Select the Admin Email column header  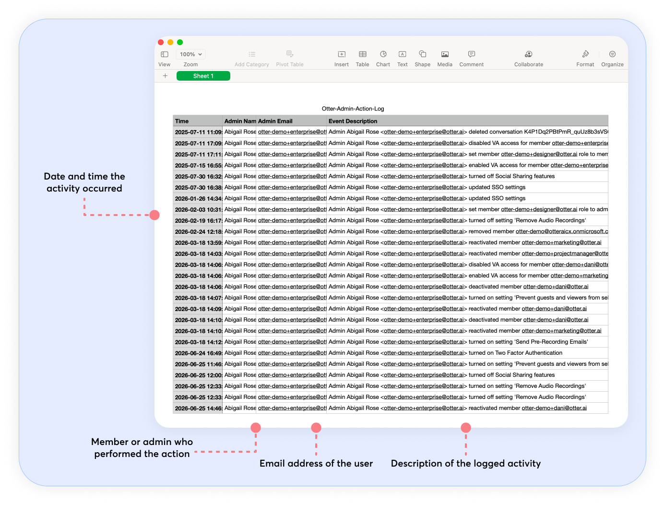click(x=291, y=121)
